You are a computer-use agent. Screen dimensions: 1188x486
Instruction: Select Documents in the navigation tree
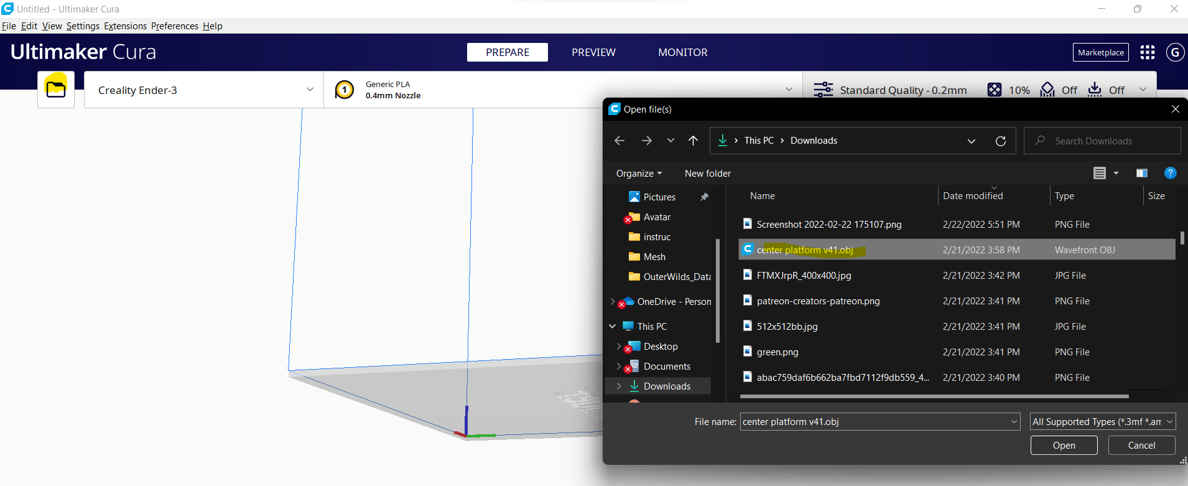coord(667,367)
